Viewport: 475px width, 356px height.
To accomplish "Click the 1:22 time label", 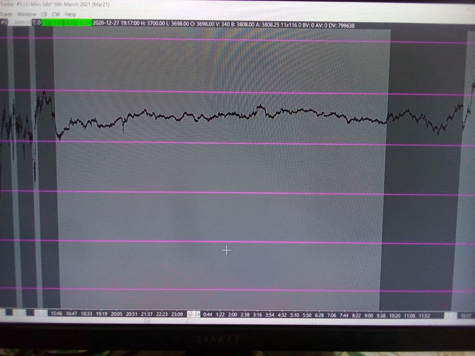I will click(220, 314).
